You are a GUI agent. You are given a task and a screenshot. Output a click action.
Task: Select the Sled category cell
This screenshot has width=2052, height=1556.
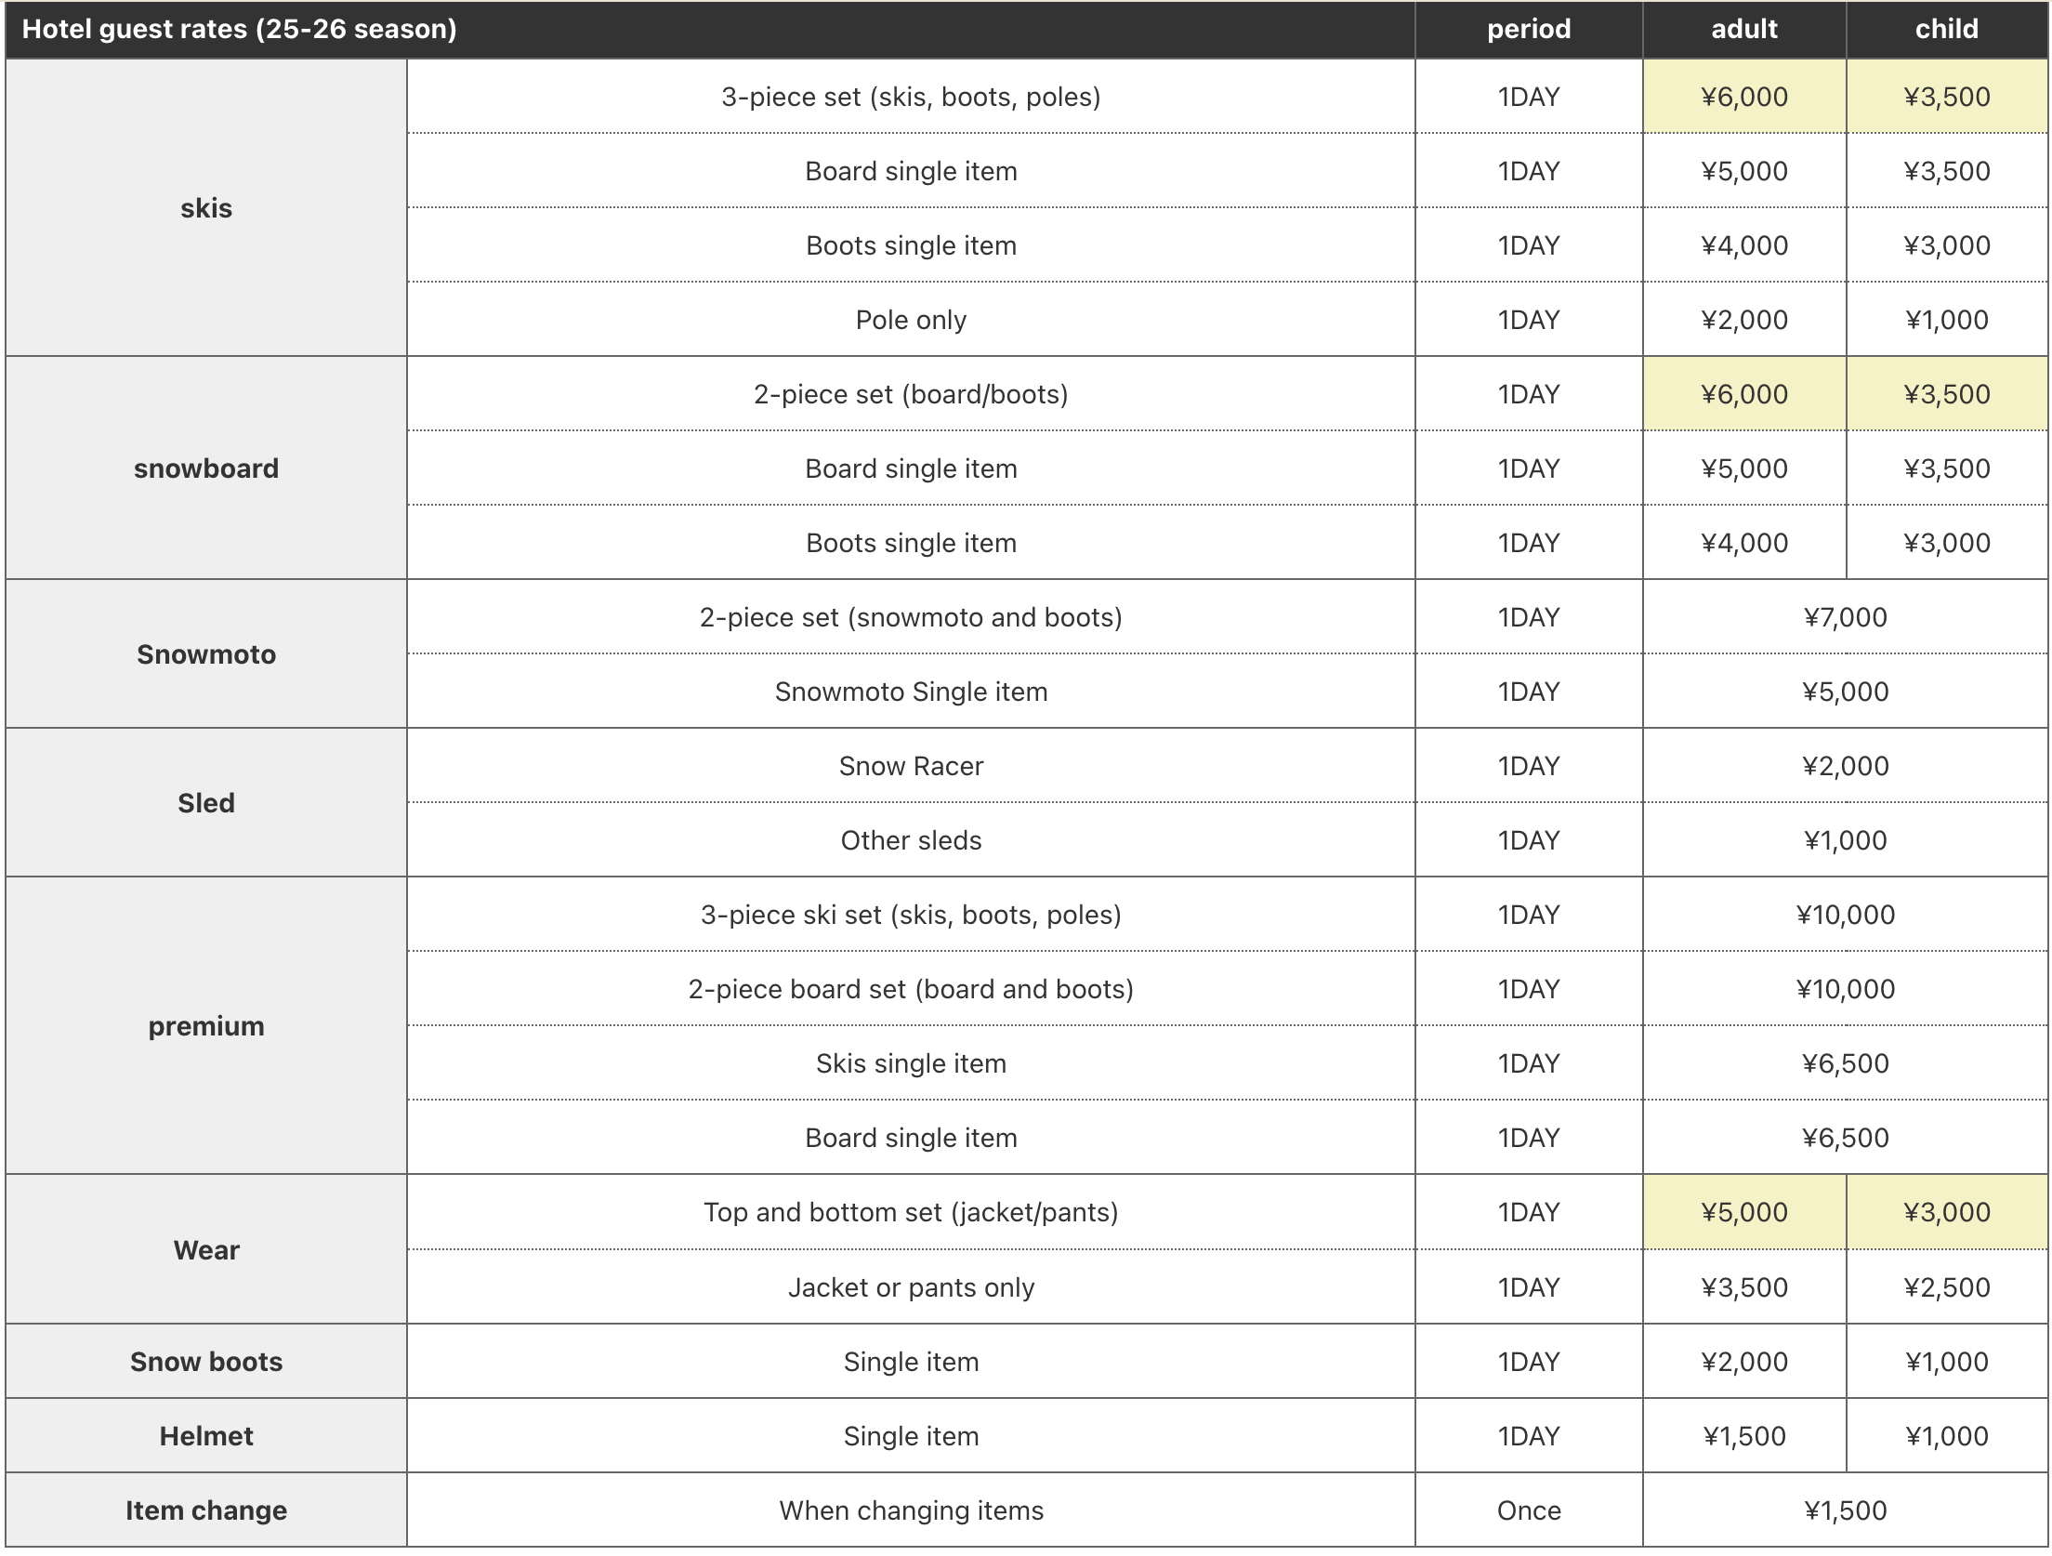tap(206, 803)
